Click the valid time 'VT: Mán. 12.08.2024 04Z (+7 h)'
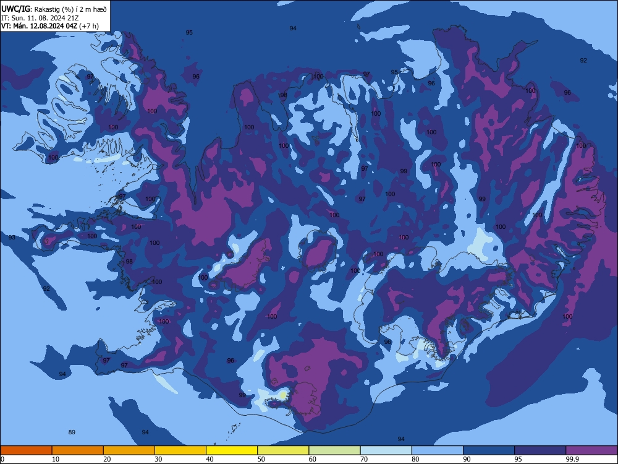Screen dimensions: 618x464 tap(50, 26)
